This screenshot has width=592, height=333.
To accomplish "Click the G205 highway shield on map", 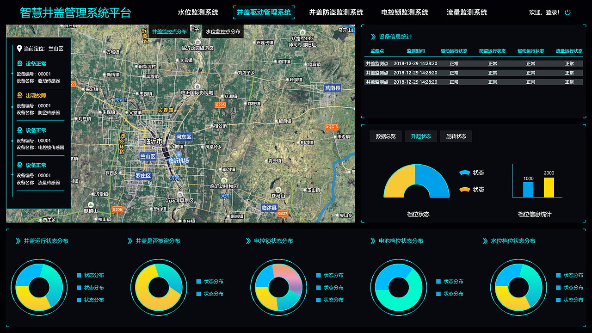I will (x=220, y=105).
